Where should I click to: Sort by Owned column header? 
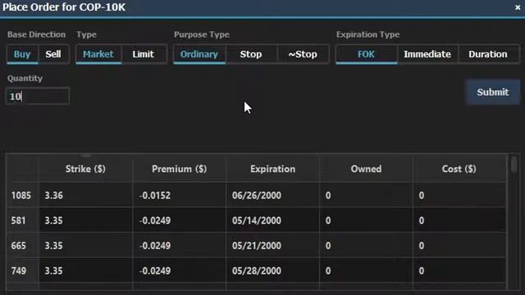point(366,169)
